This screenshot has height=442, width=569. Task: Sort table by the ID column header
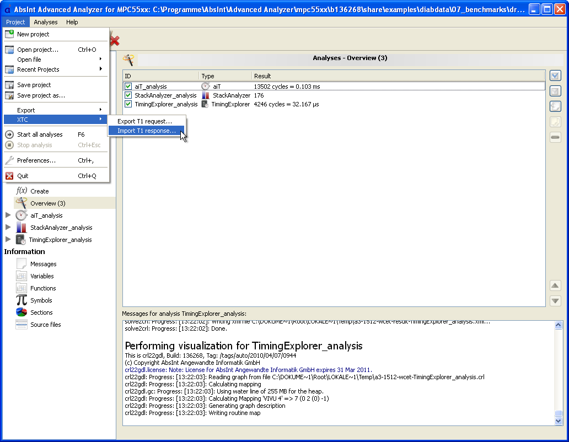coord(161,76)
